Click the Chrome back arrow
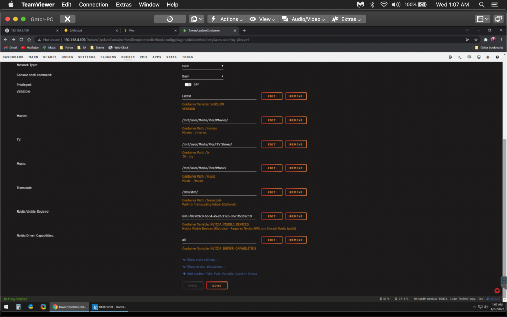The width and height of the screenshot is (507, 317). point(5,40)
